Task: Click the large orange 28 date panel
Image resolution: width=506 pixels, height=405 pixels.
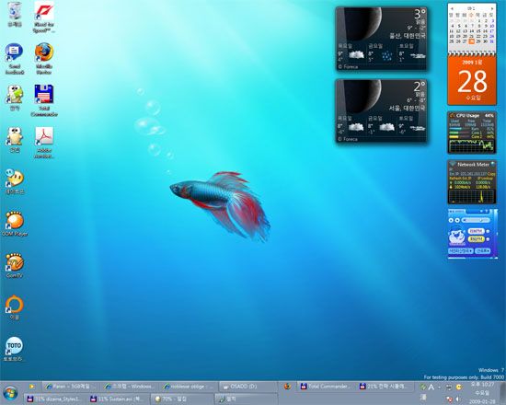Action: coord(472,81)
